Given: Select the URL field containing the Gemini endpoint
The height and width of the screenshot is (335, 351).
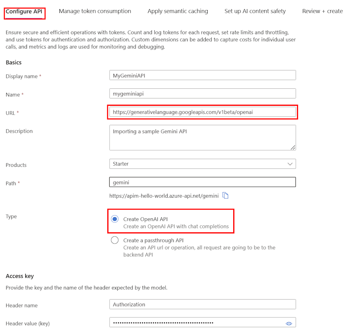Looking at the screenshot, I should point(202,112).
